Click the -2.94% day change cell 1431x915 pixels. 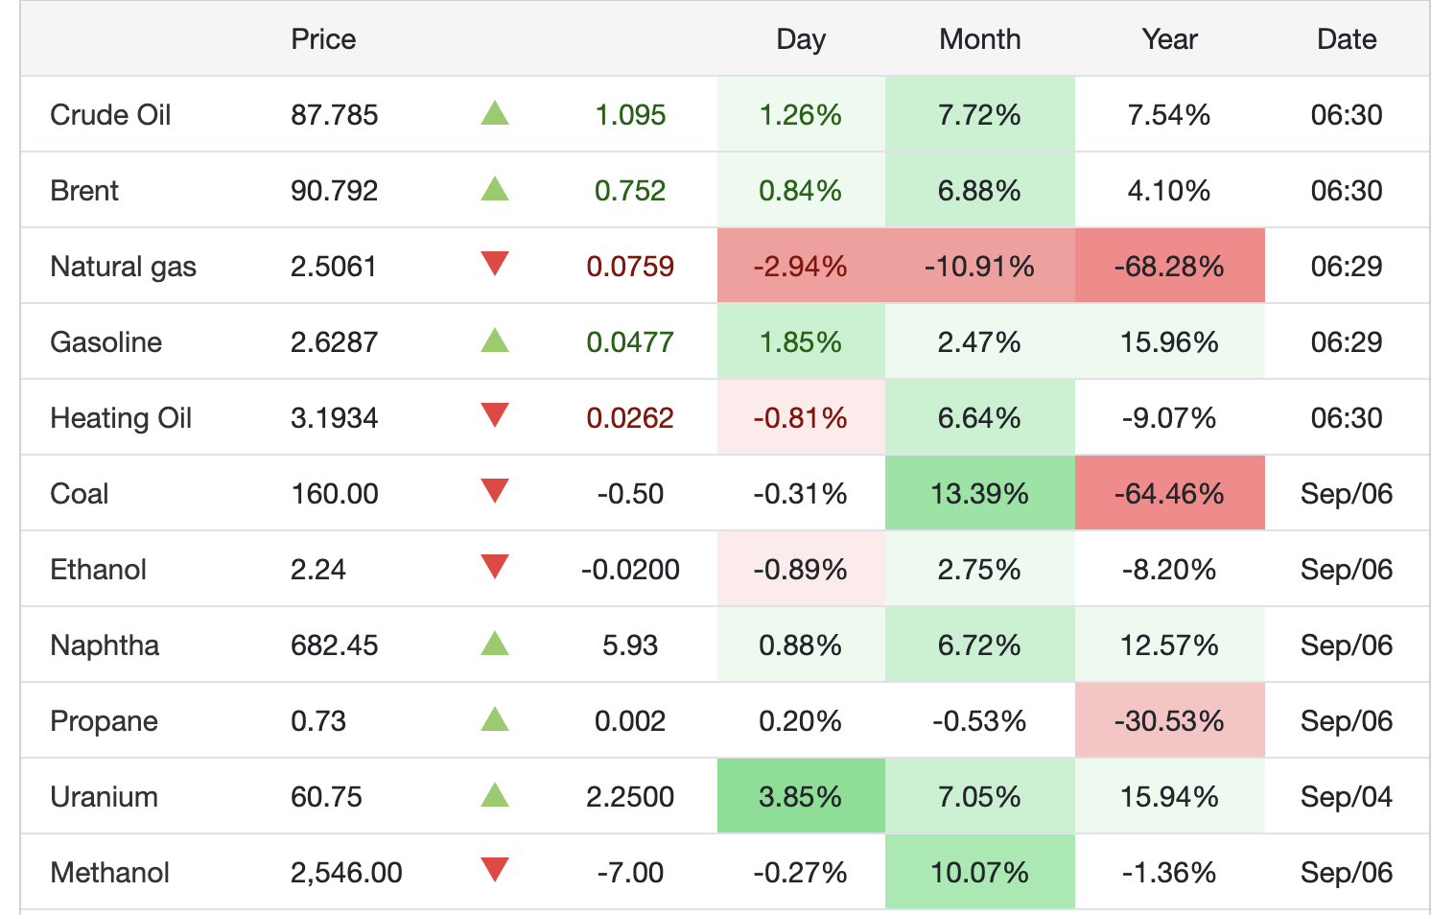point(801,267)
